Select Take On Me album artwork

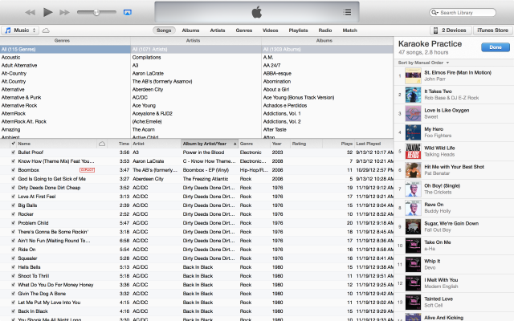pos(413,246)
